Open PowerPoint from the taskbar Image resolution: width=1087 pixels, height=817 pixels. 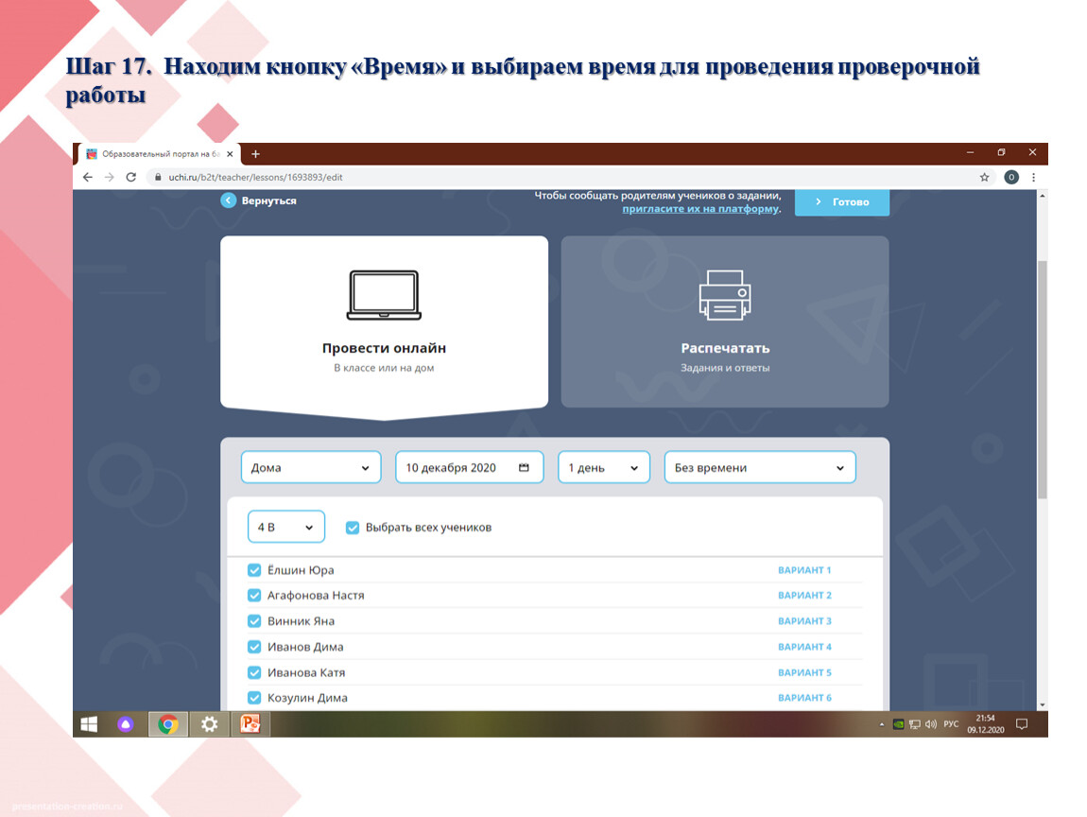(250, 724)
